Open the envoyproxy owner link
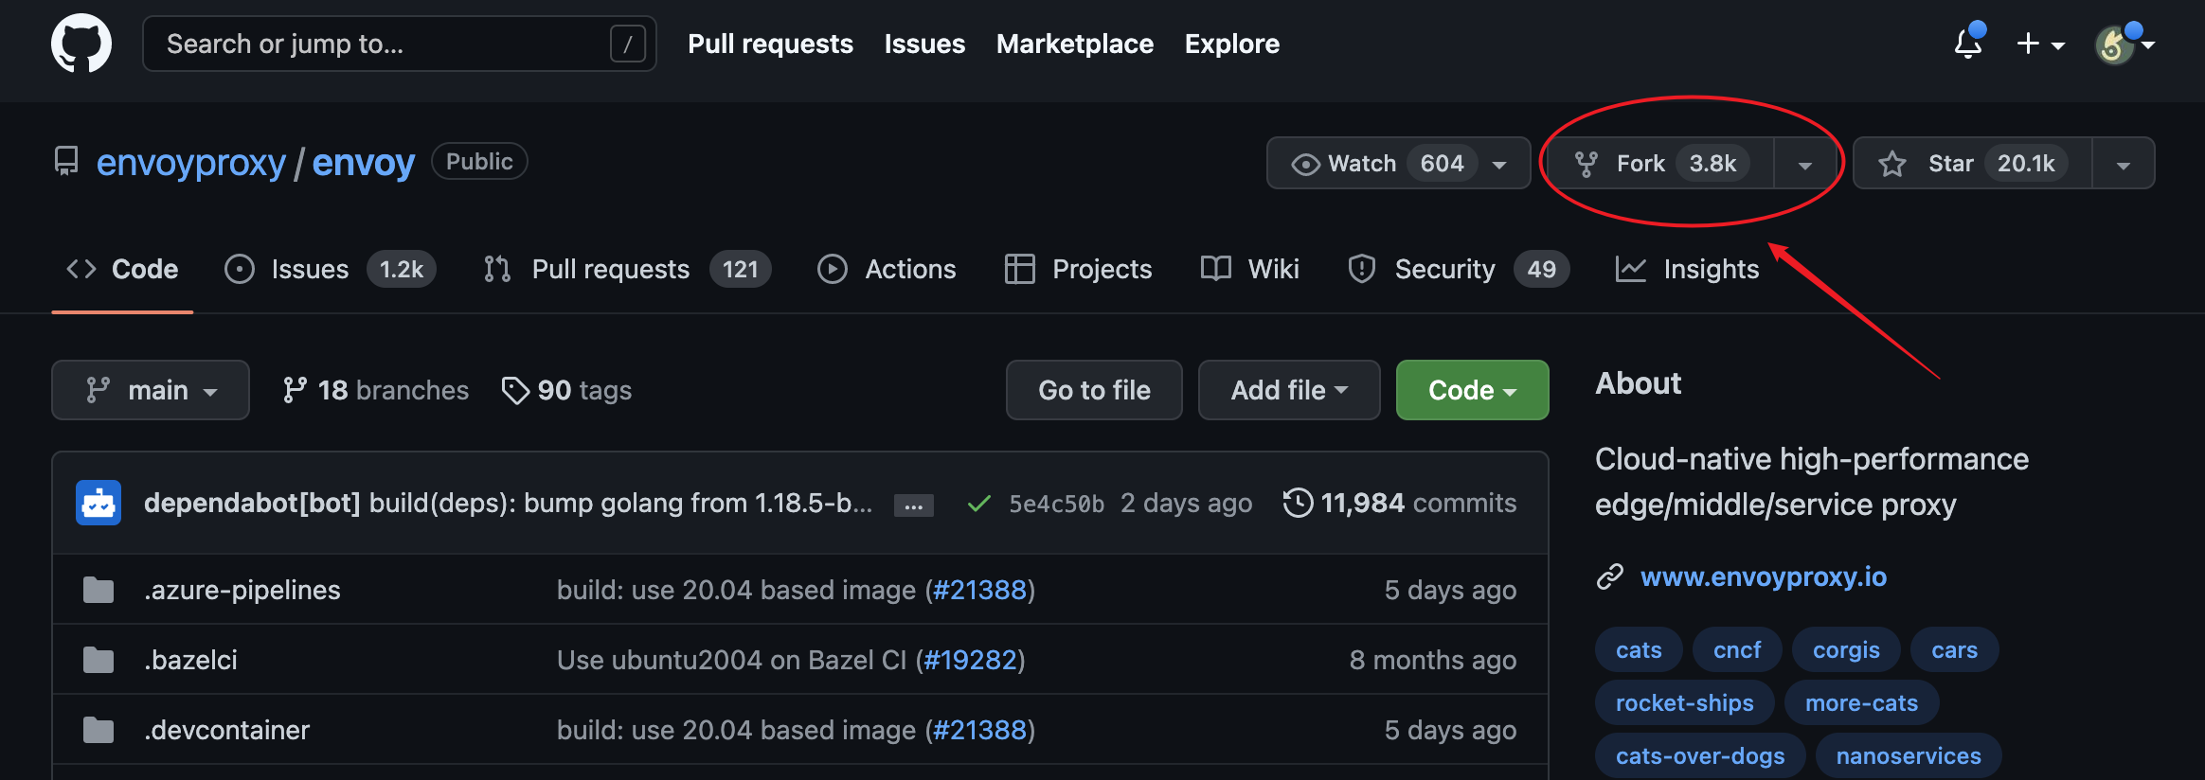This screenshot has width=2205, height=780. coord(191,163)
